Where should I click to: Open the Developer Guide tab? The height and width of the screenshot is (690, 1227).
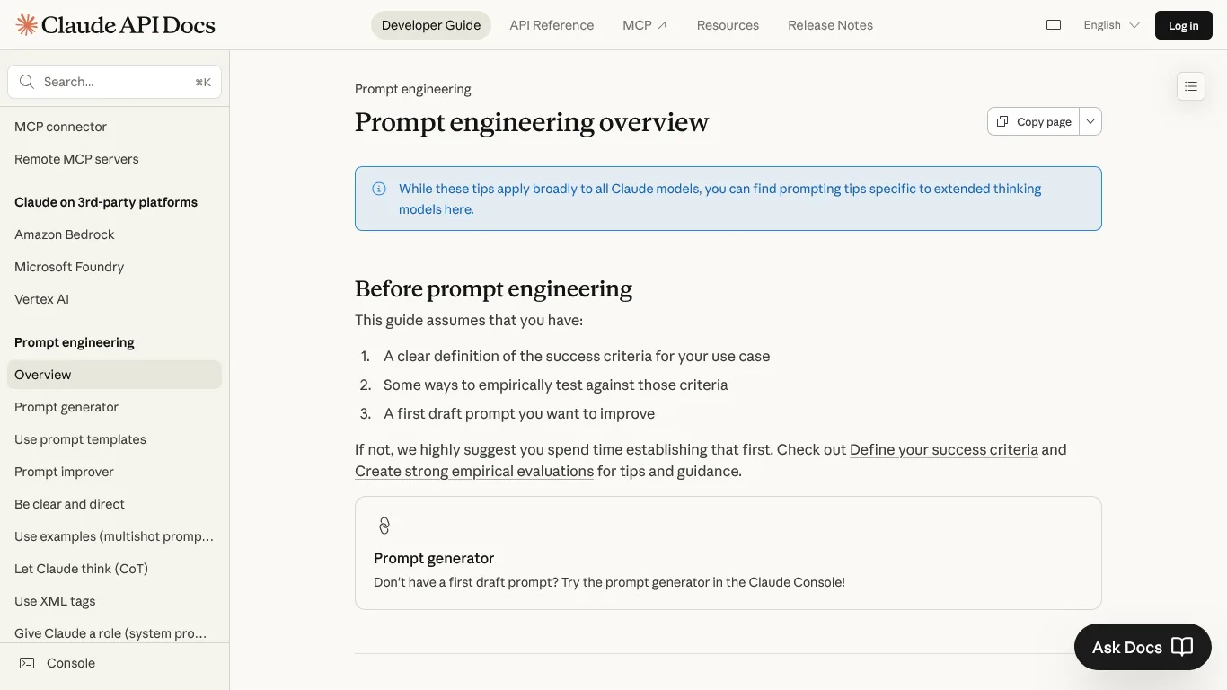(x=431, y=25)
